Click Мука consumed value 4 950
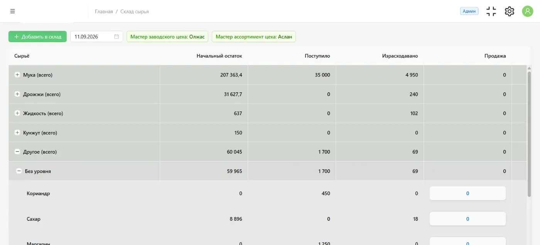Viewport: 540px width, 245px height. pyautogui.click(x=412, y=75)
